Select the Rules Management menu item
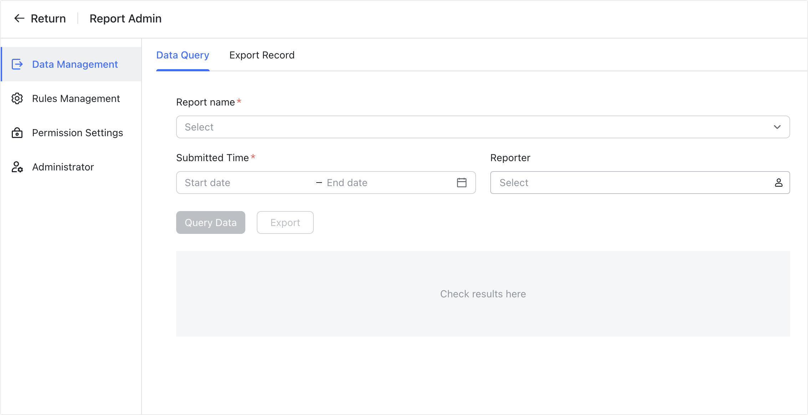This screenshot has width=808, height=415. click(76, 98)
